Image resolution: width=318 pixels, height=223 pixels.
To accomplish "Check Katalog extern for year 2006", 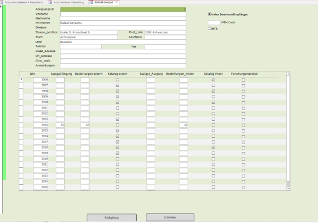I will click(118, 79).
